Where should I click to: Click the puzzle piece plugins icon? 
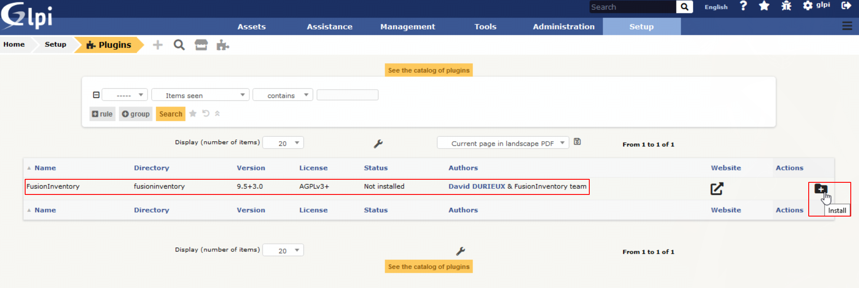(x=223, y=45)
